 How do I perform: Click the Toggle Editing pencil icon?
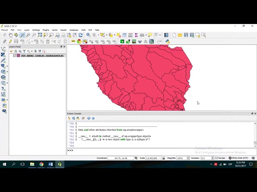(10, 42)
